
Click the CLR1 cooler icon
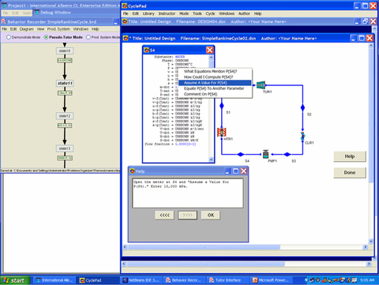[302, 137]
